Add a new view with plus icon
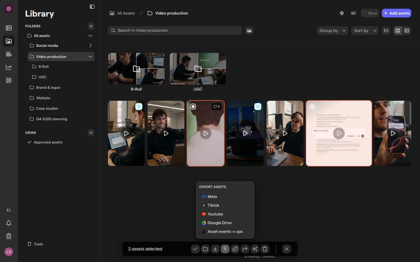This screenshot has height=262, width=420. 91,133
